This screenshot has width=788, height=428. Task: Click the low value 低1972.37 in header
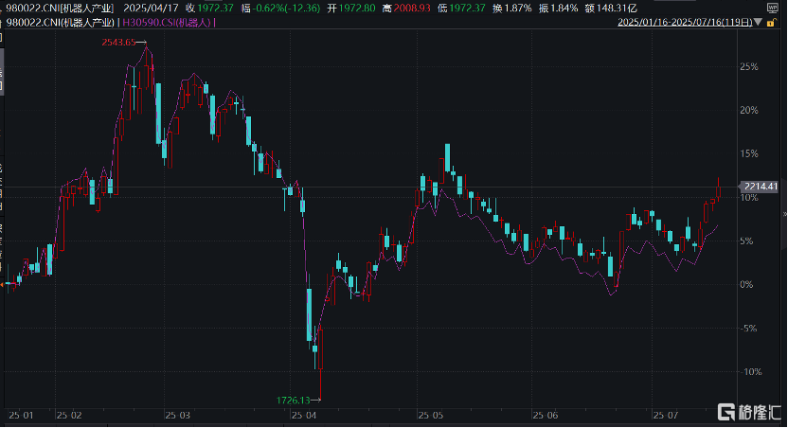pos(461,8)
